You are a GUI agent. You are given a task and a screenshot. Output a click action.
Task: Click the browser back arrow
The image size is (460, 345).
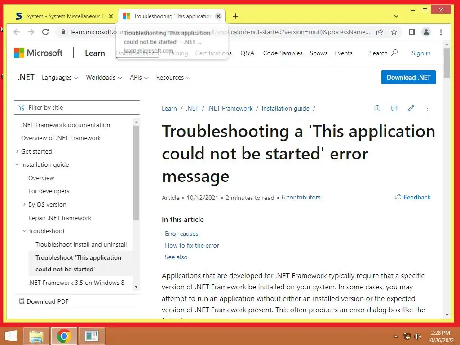point(17,32)
